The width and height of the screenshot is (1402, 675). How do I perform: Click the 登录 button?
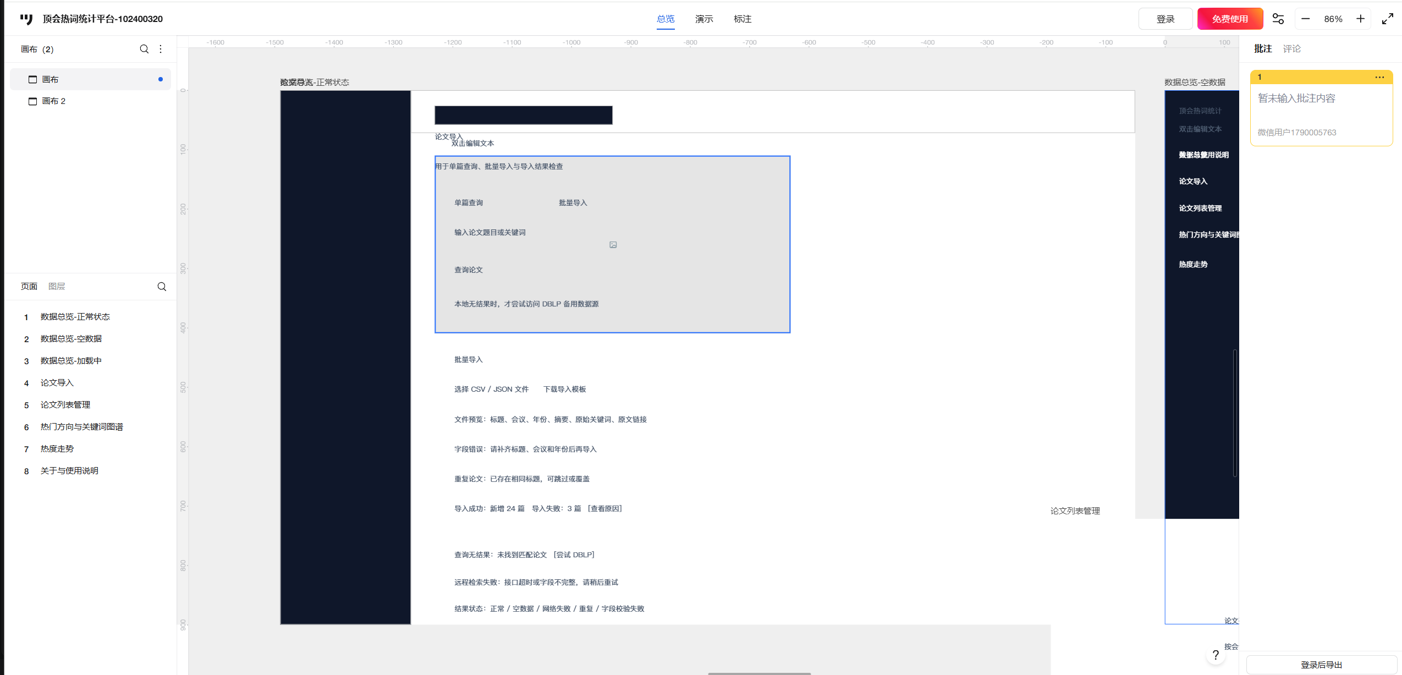coord(1165,19)
